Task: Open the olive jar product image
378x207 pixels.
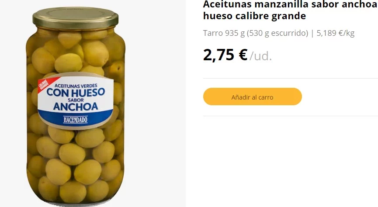Action: (x=76, y=105)
